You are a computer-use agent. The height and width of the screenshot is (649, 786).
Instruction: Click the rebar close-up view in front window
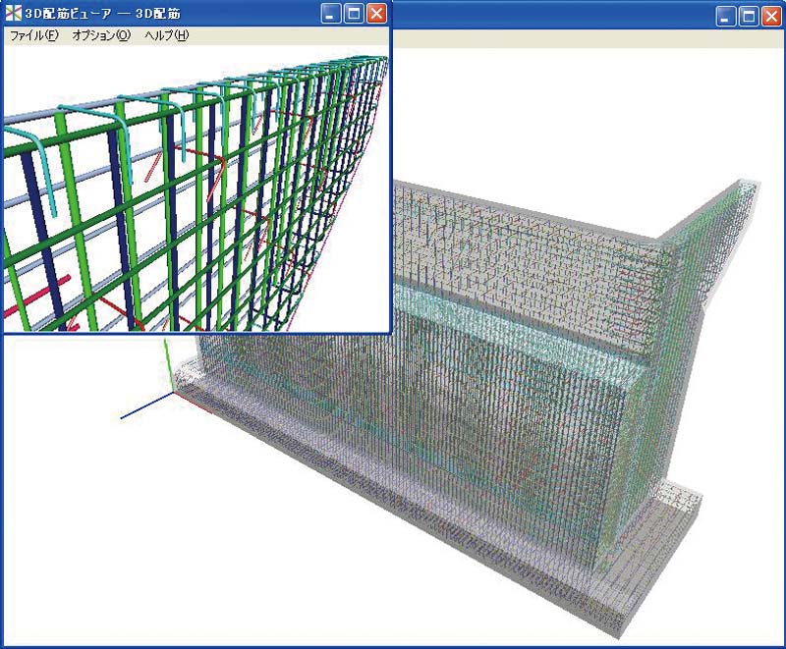pyautogui.click(x=196, y=189)
